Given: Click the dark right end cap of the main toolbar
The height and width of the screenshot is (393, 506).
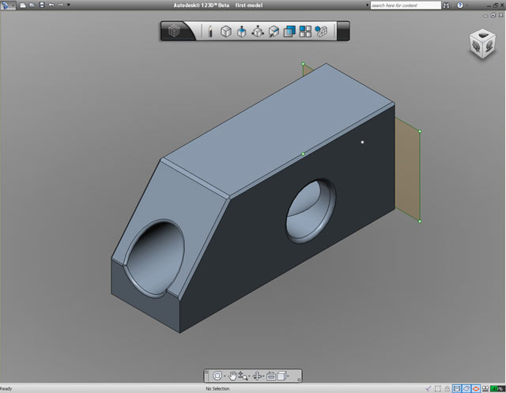Looking at the screenshot, I should pos(343,31).
